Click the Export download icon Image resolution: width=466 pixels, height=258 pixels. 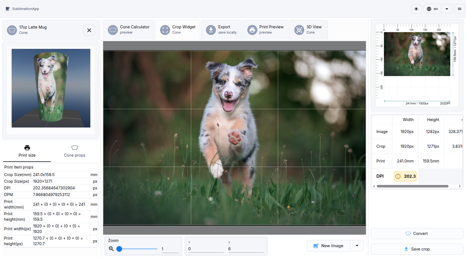[211, 30]
